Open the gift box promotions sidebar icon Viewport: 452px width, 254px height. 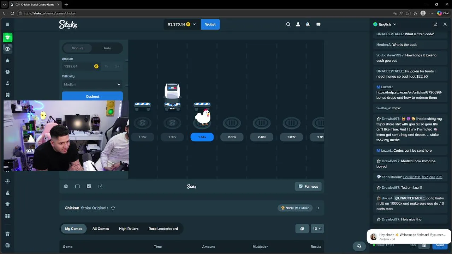coord(7,234)
